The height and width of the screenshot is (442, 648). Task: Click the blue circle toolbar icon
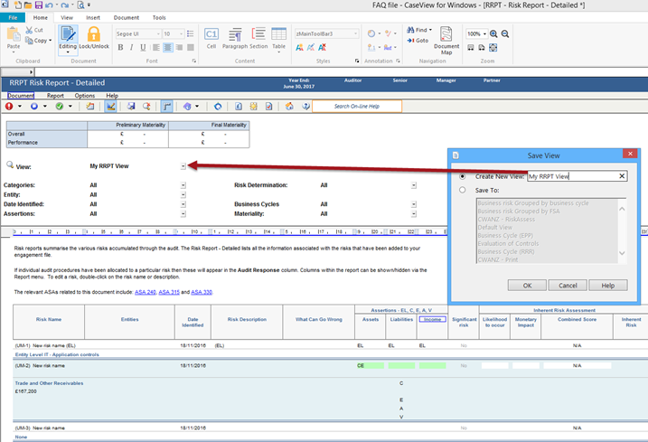[34, 107]
